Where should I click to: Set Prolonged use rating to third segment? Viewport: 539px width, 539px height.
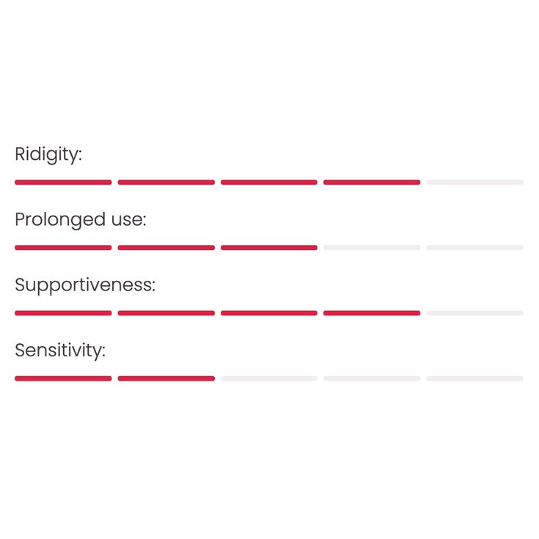(269, 248)
